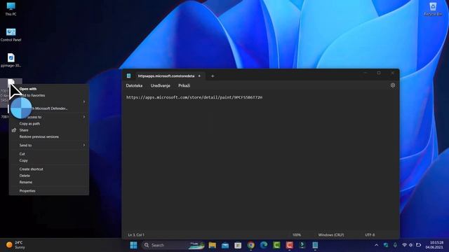Click the Ln 3, Col 1 status indicator

click(136, 235)
